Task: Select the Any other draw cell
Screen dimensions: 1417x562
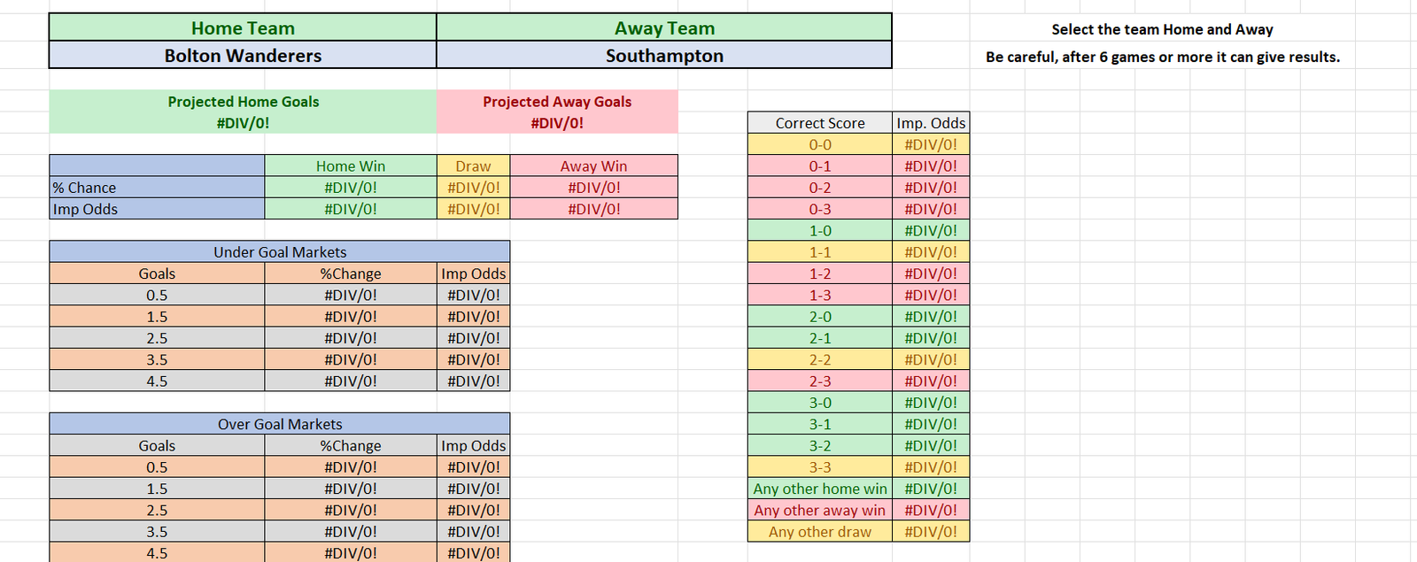Action: [820, 531]
